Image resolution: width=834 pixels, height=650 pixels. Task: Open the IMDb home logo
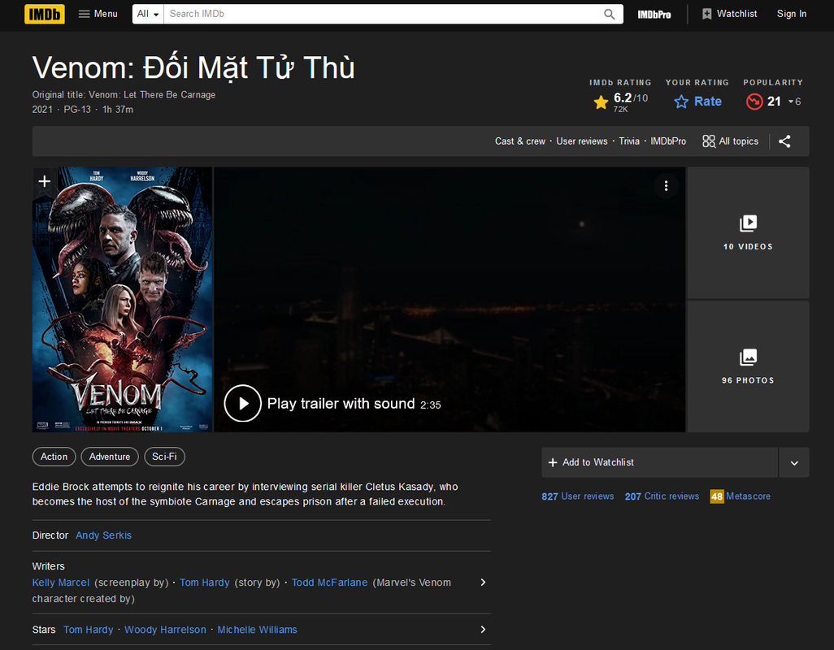pyautogui.click(x=45, y=14)
